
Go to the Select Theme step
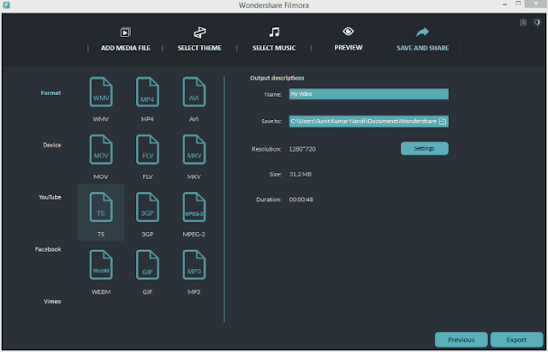tap(200, 39)
